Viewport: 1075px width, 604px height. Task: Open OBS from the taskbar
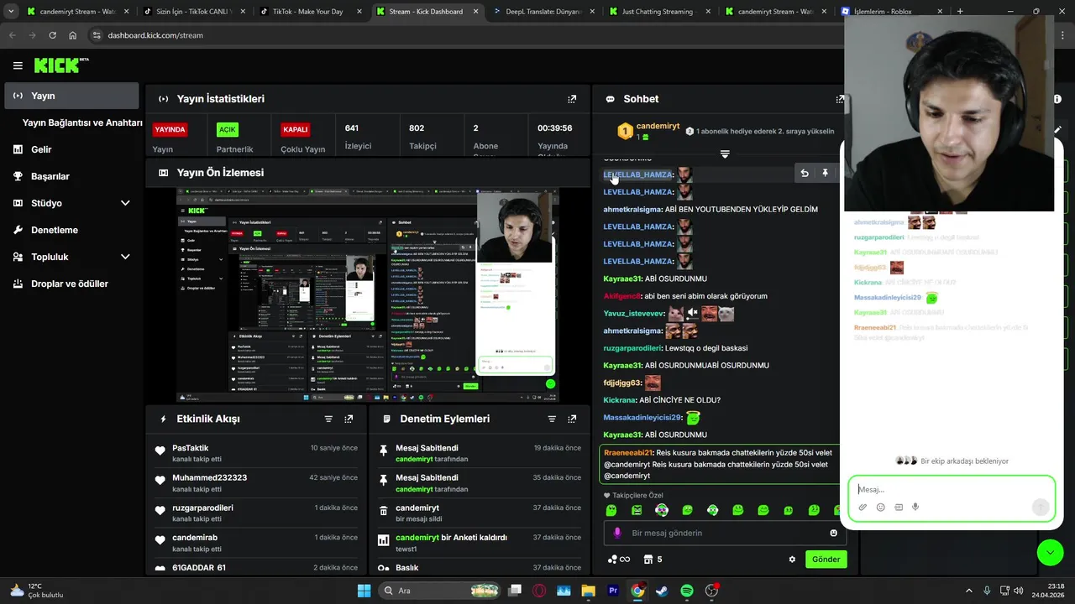[711, 591]
